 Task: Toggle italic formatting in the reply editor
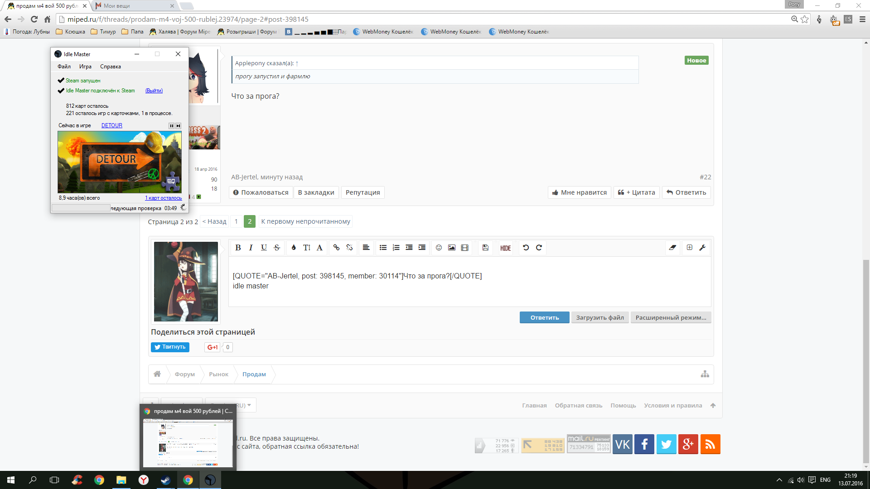click(x=251, y=248)
